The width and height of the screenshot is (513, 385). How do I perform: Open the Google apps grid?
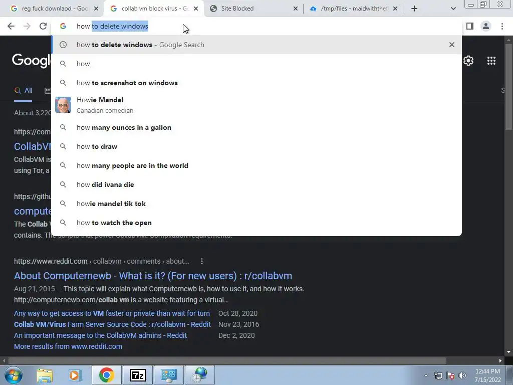pyautogui.click(x=491, y=61)
